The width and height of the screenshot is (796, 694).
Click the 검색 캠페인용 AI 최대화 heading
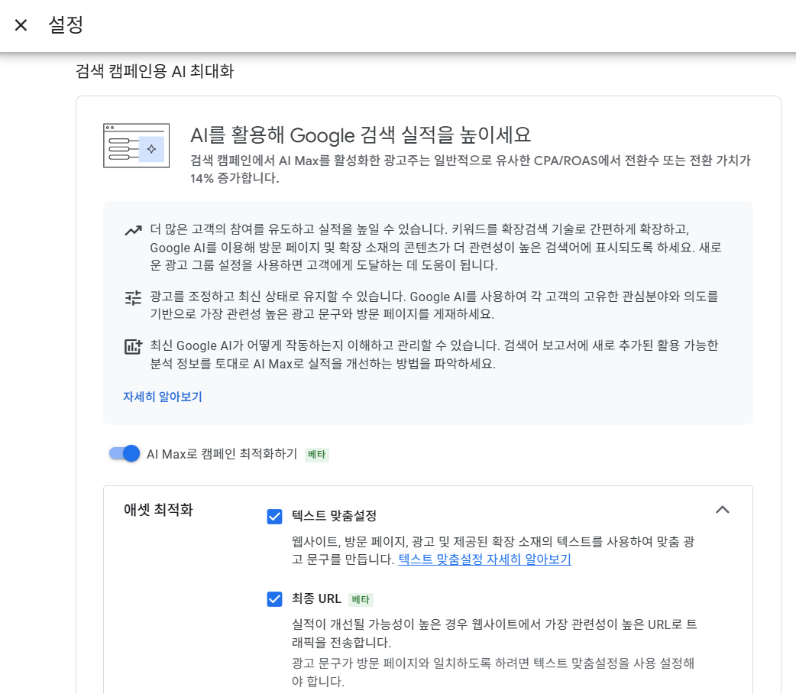(155, 70)
